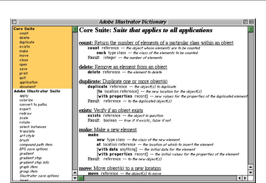The width and height of the screenshot is (266, 183).
Task: Click 'Adobe Illustrator Dictionary' window title
Action: coord(133,22)
